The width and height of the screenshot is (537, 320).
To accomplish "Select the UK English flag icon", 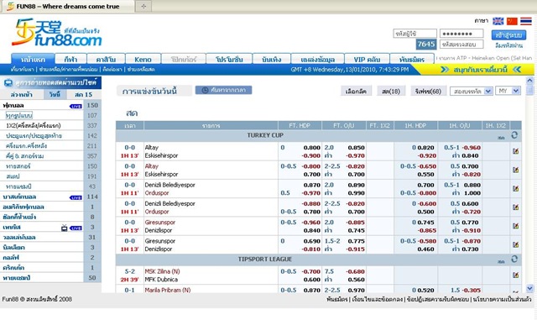I will point(498,21).
